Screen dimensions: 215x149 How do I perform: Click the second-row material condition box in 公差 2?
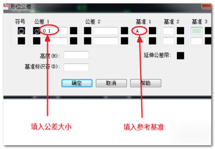(124, 41)
